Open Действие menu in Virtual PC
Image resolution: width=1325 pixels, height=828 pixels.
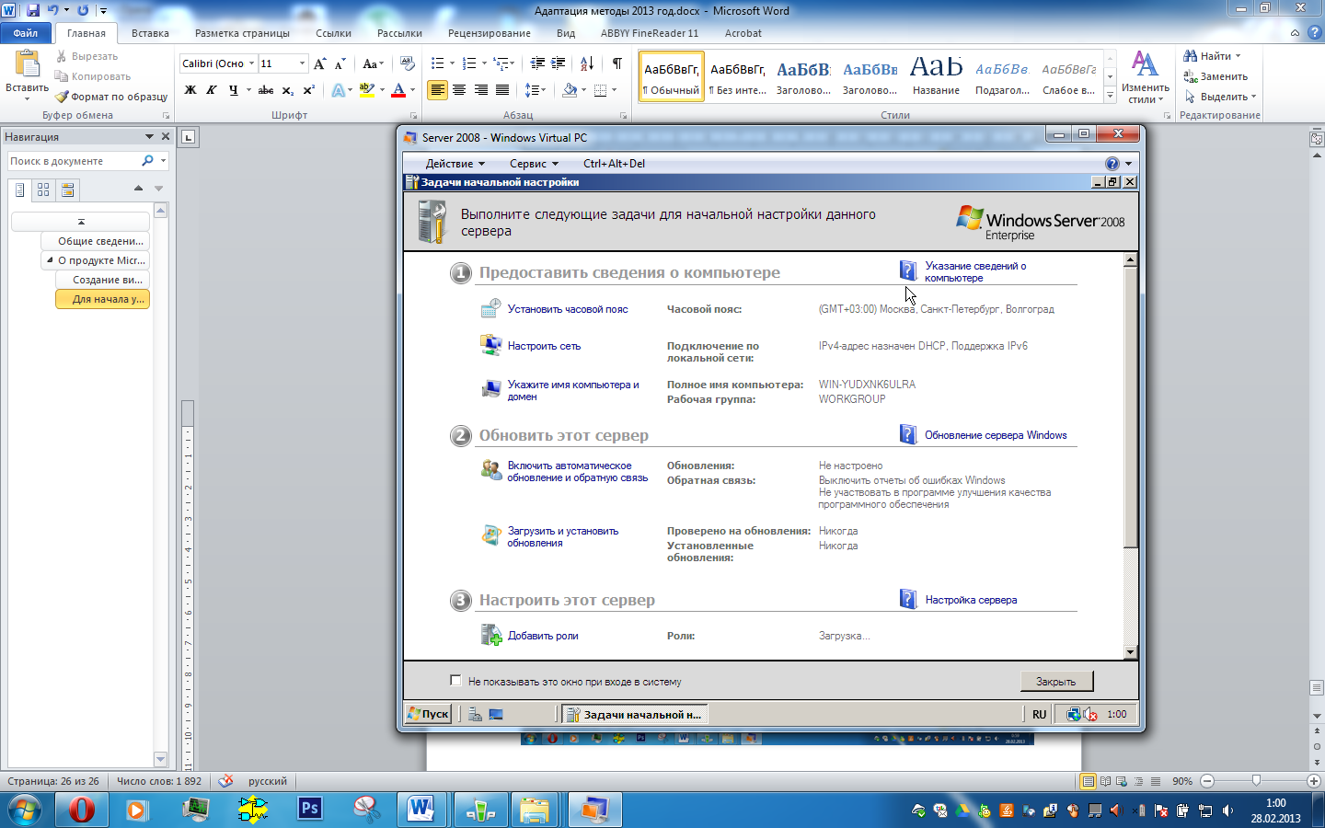click(x=455, y=164)
